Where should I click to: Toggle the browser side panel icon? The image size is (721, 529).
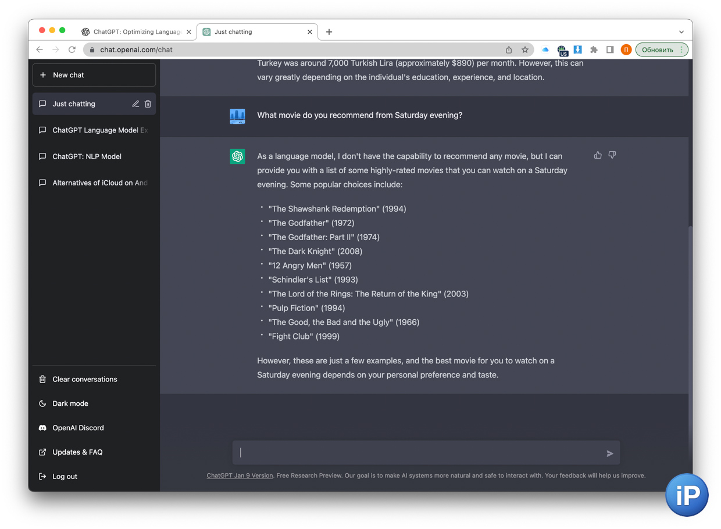coord(609,50)
